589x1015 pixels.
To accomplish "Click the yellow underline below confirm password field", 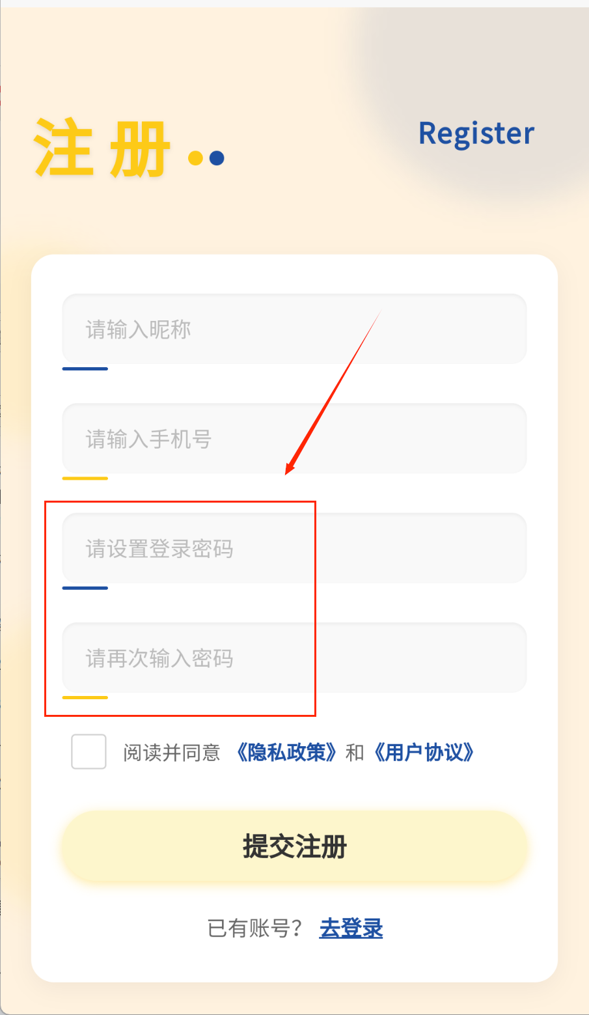I will [x=85, y=697].
